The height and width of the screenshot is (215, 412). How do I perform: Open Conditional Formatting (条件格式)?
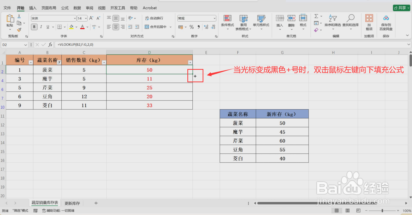tap(227, 22)
